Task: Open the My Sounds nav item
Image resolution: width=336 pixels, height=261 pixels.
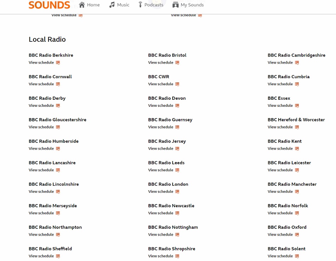Action: point(188,5)
